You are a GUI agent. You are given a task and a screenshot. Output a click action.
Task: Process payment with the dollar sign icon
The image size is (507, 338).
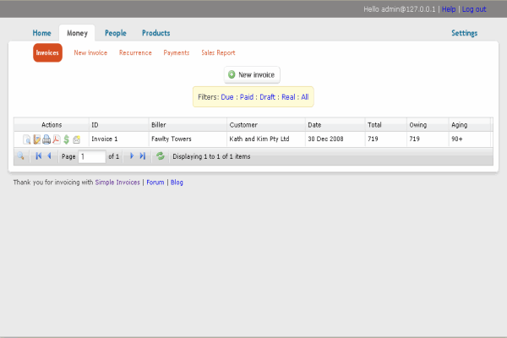pyautogui.click(x=67, y=139)
